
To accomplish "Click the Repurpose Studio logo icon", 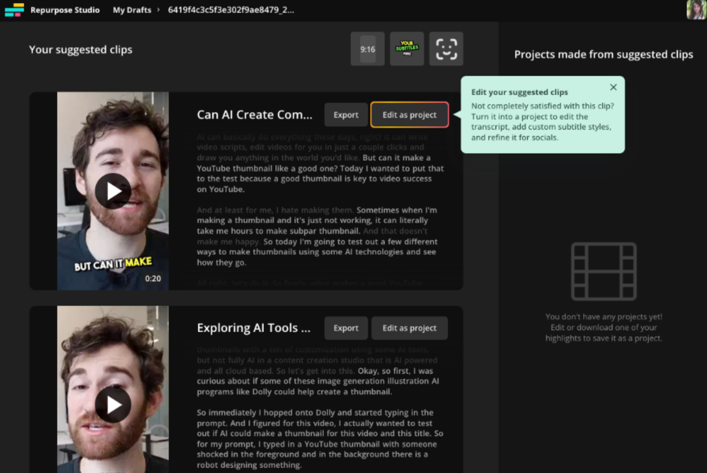I will point(14,10).
